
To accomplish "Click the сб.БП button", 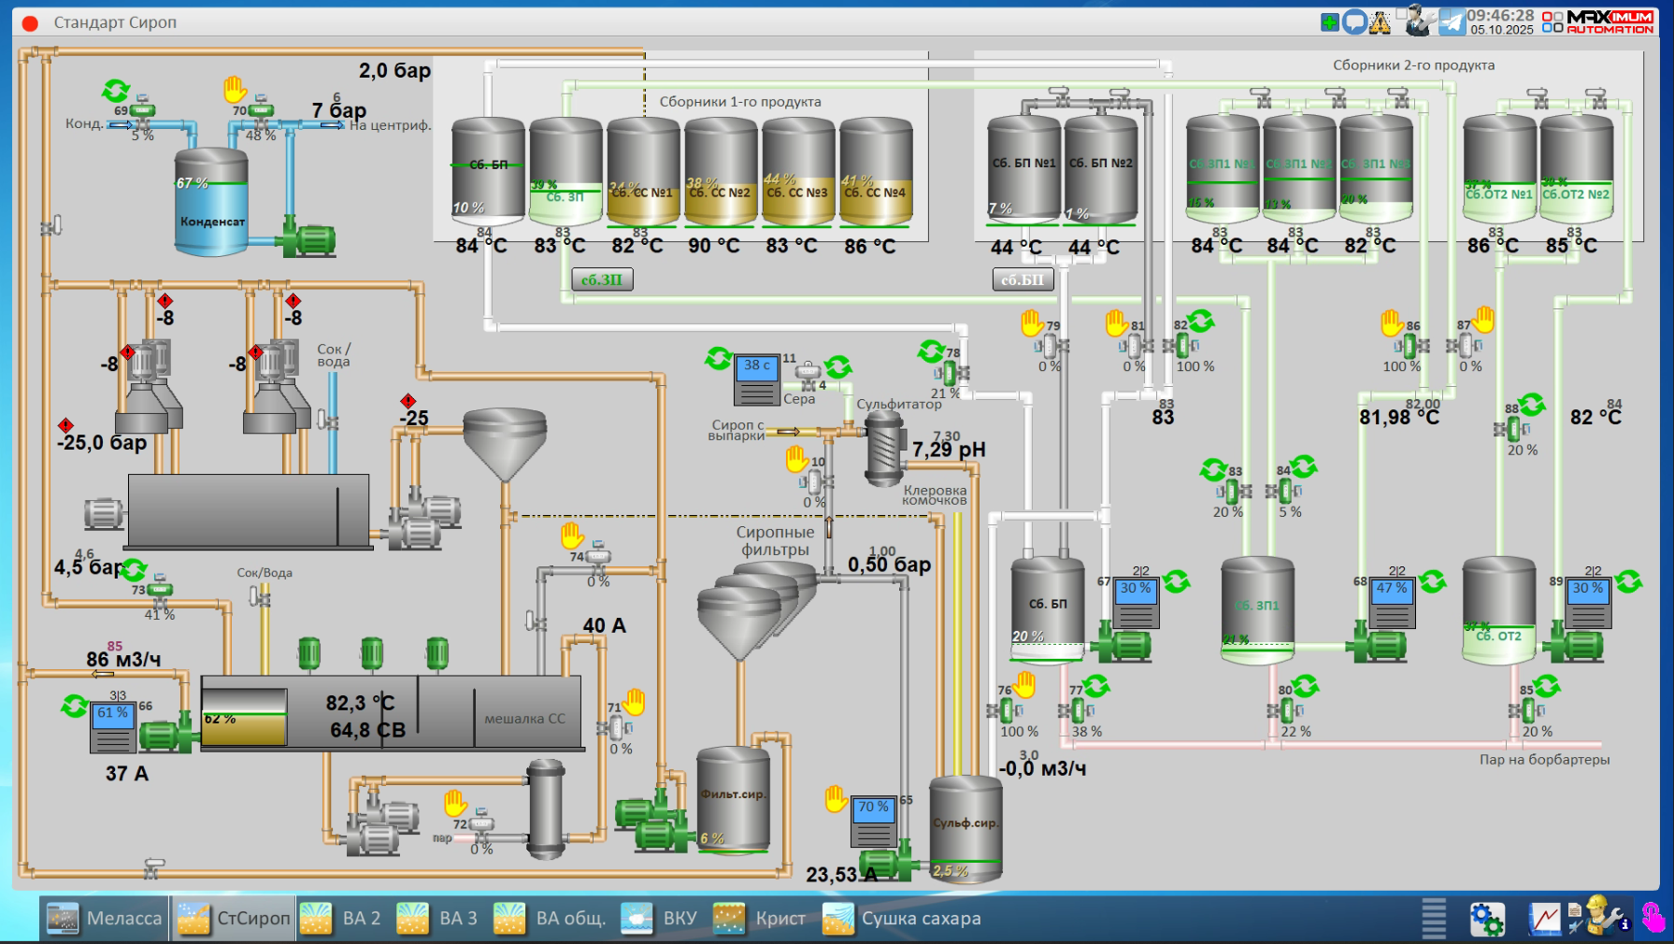I will tap(1023, 279).
